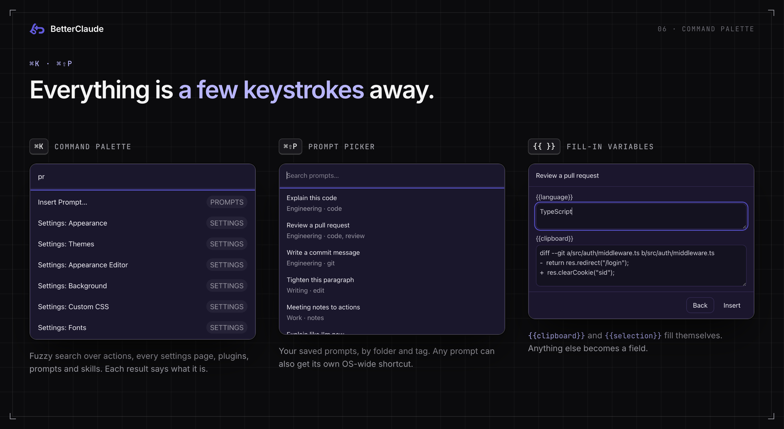Image resolution: width=784 pixels, height=429 pixels.
Task: Open Settings: Appearance Editor result
Action: click(143, 265)
